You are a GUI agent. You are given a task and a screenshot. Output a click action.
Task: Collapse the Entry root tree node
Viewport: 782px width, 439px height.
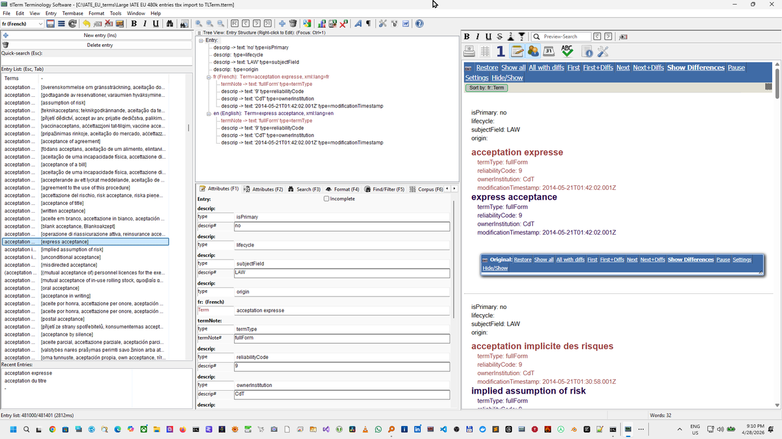coord(201,40)
